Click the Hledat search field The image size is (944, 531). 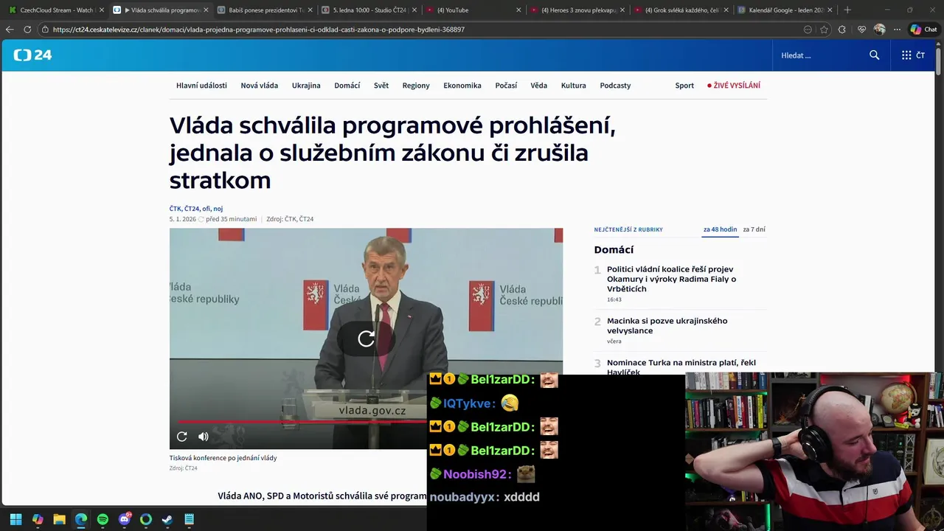(820, 55)
